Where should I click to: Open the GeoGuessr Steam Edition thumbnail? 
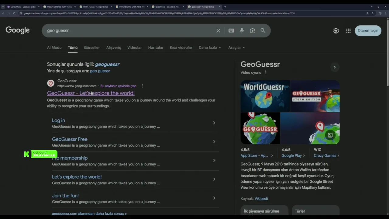[x=315, y=96]
